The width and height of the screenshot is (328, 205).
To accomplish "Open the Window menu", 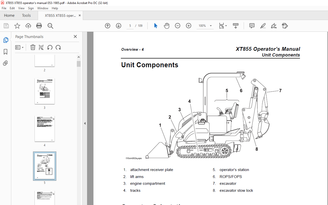I will (43, 8).
